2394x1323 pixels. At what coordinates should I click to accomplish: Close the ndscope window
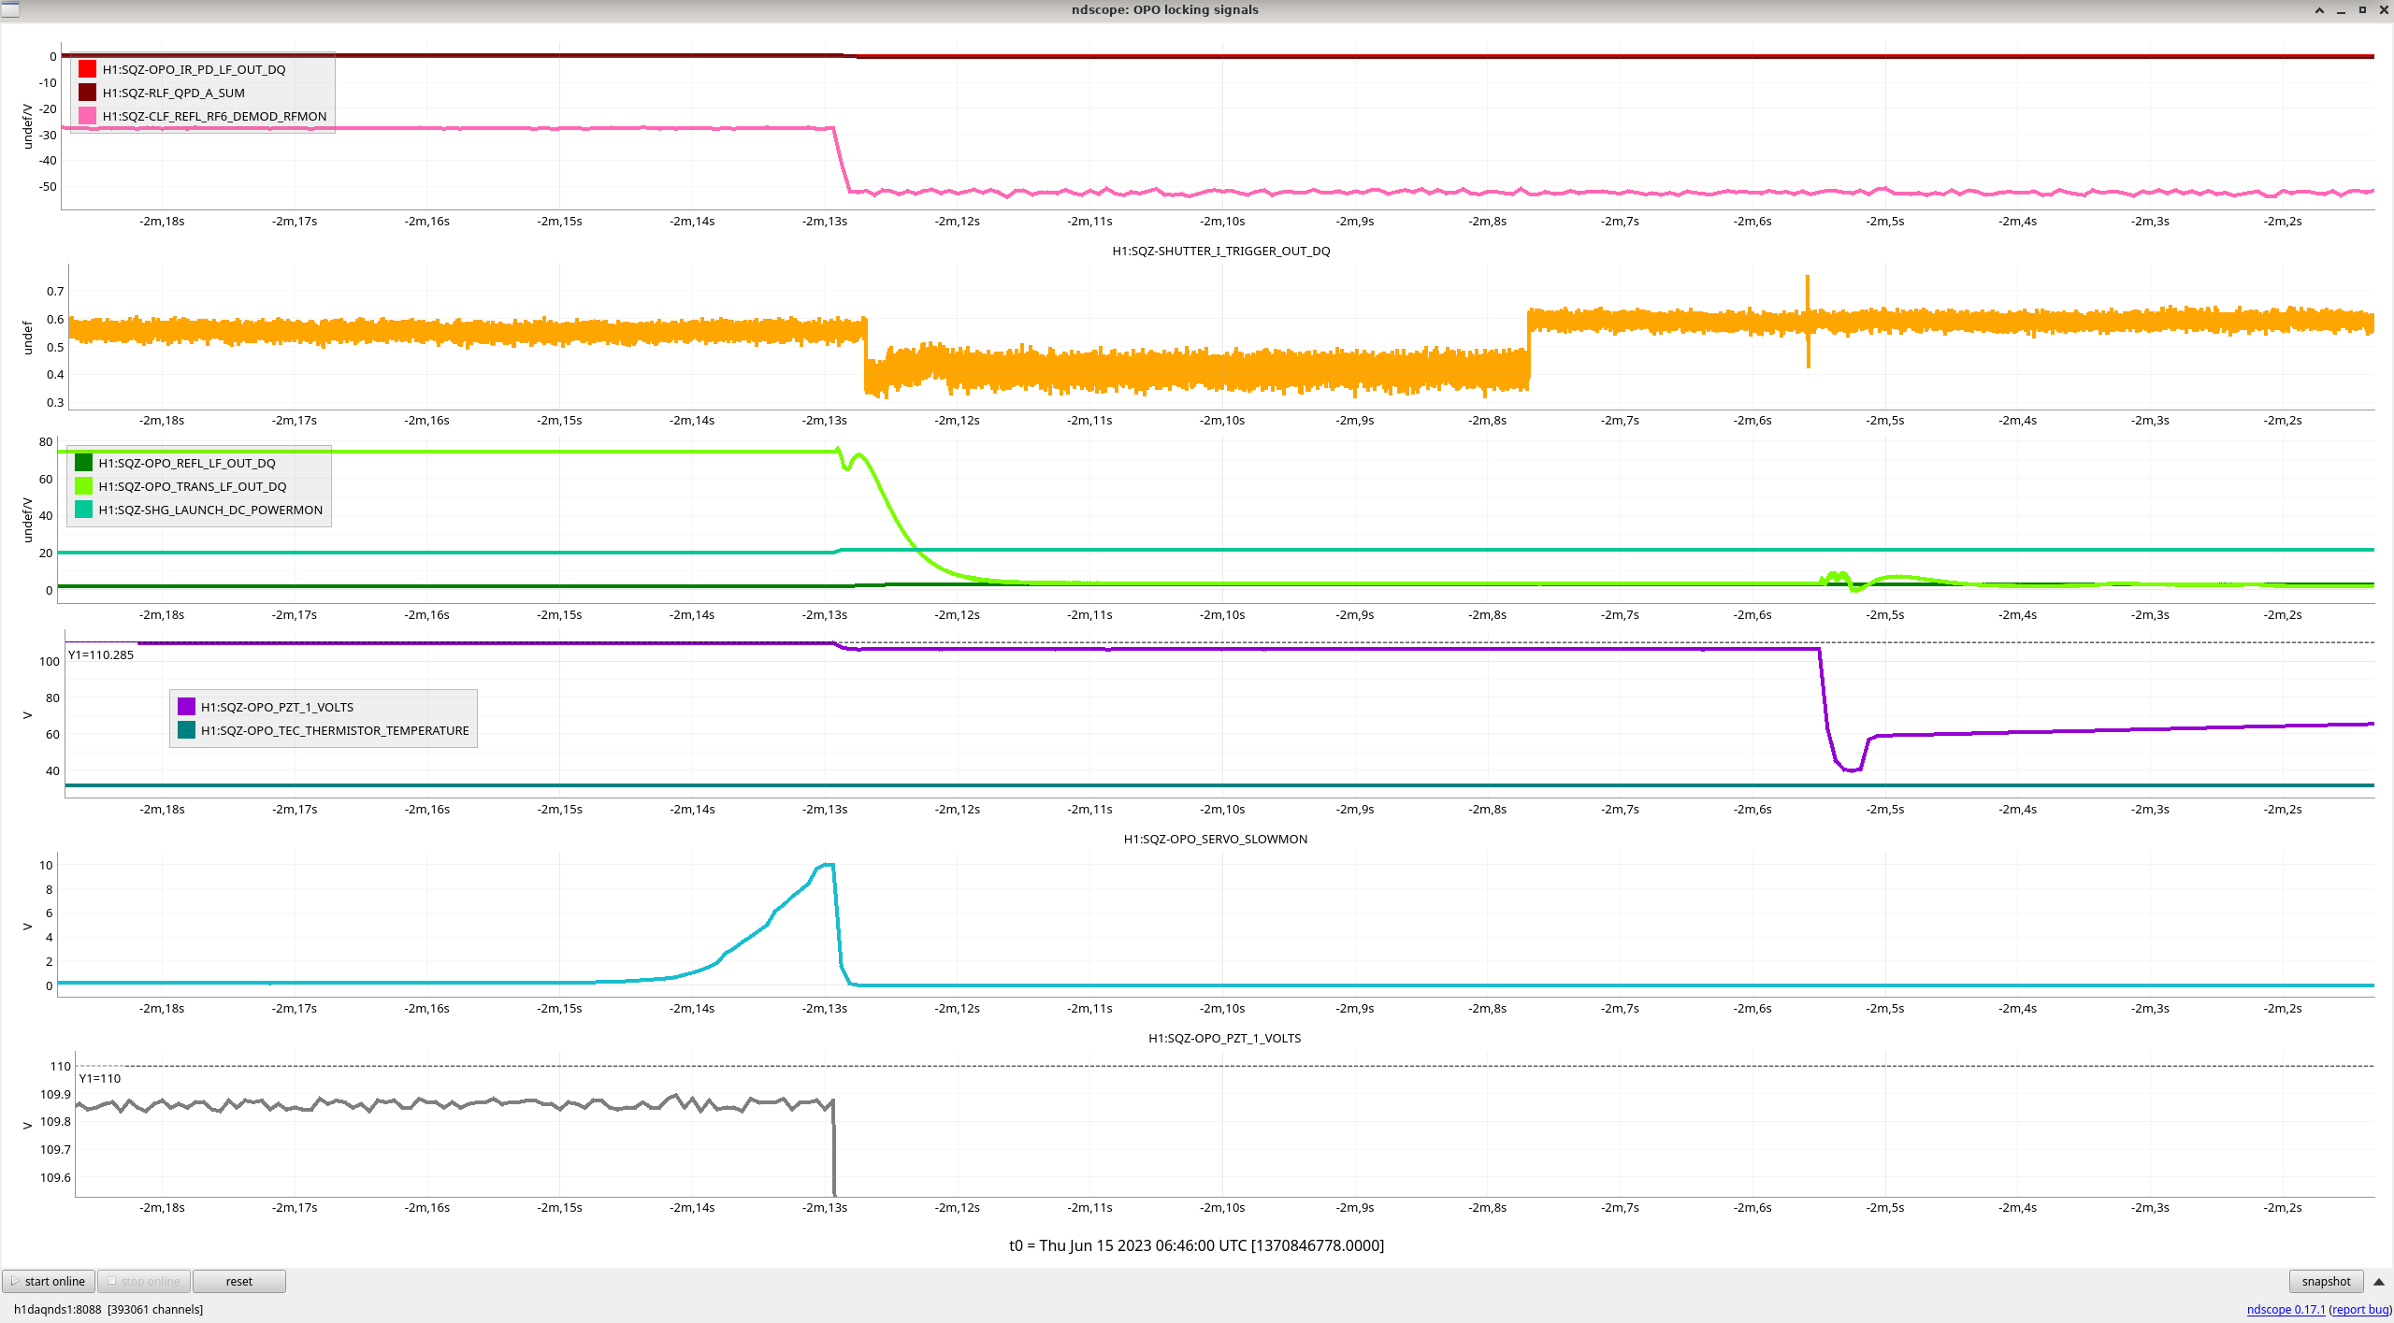2384,10
